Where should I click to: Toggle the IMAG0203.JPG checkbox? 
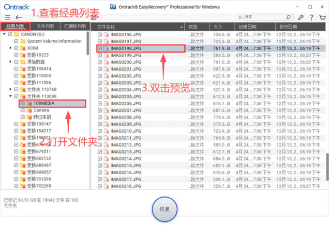(100, 83)
